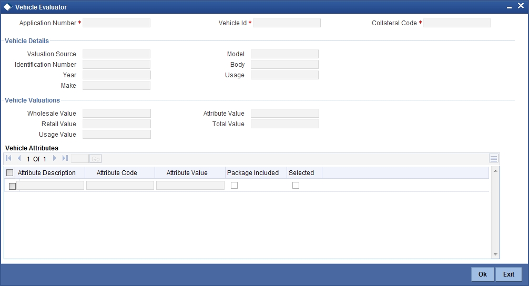Image resolution: width=529 pixels, height=286 pixels.
Task: Click the Total Value field
Action: (285, 124)
